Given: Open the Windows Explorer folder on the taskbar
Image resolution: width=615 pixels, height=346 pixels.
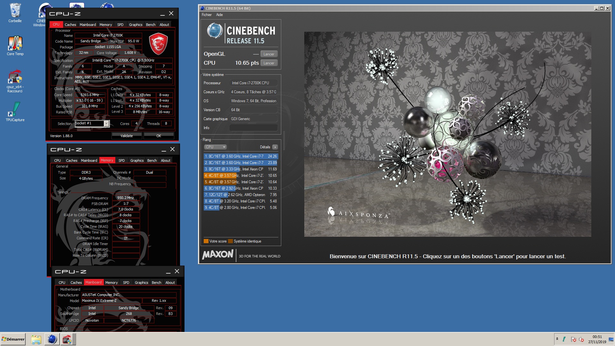Looking at the screenshot, I should (36, 339).
